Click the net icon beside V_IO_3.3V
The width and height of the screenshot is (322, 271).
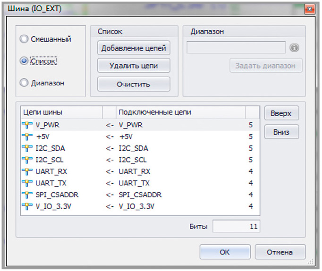[27, 206]
